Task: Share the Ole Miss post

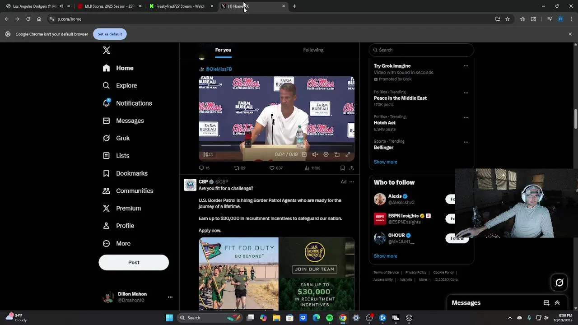Action: (351, 168)
